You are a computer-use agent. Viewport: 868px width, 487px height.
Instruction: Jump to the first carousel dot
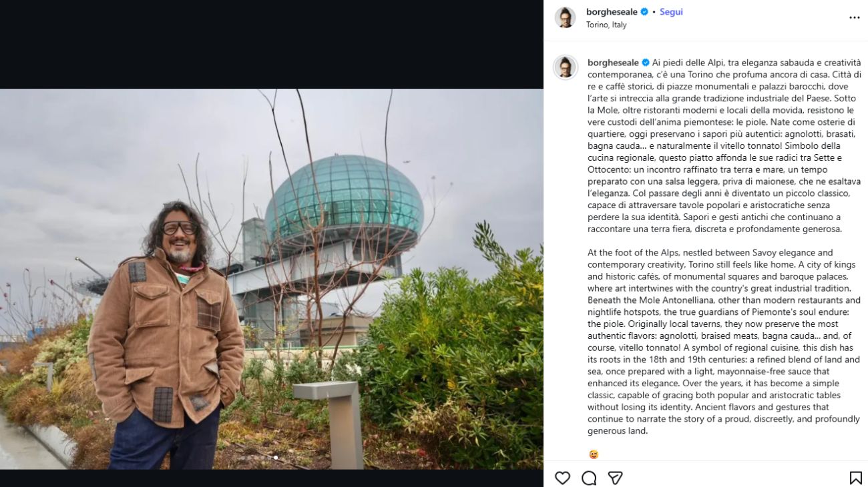pyautogui.click(x=242, y=458)
